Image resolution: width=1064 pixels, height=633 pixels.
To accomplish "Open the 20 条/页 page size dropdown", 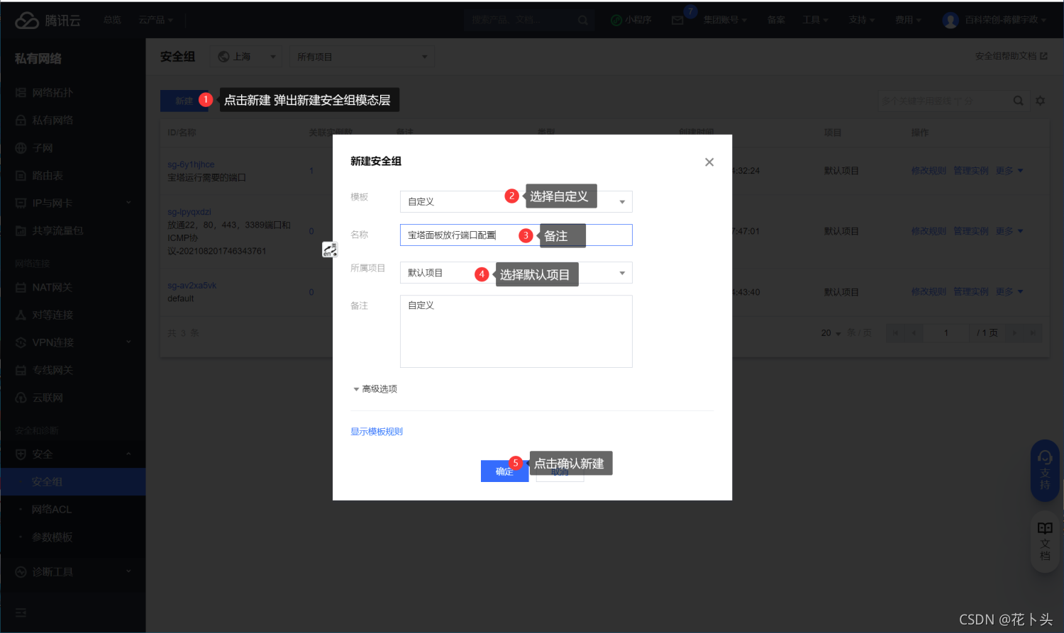I will click(831, 333).
